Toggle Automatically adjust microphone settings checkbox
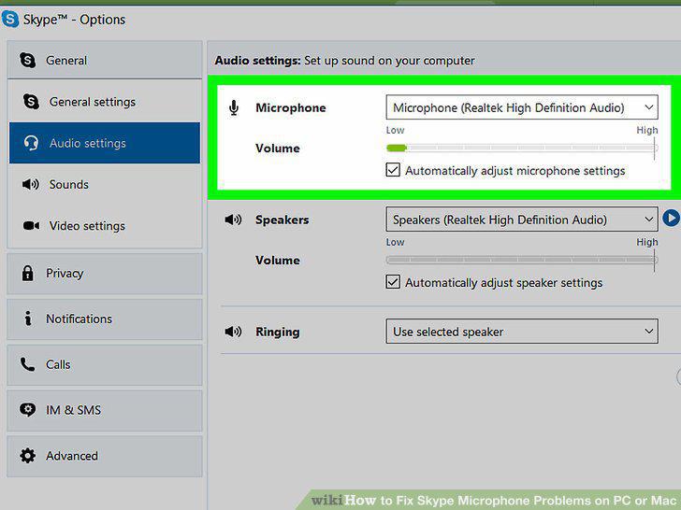 pyautogui.click(x=393, y=170)
